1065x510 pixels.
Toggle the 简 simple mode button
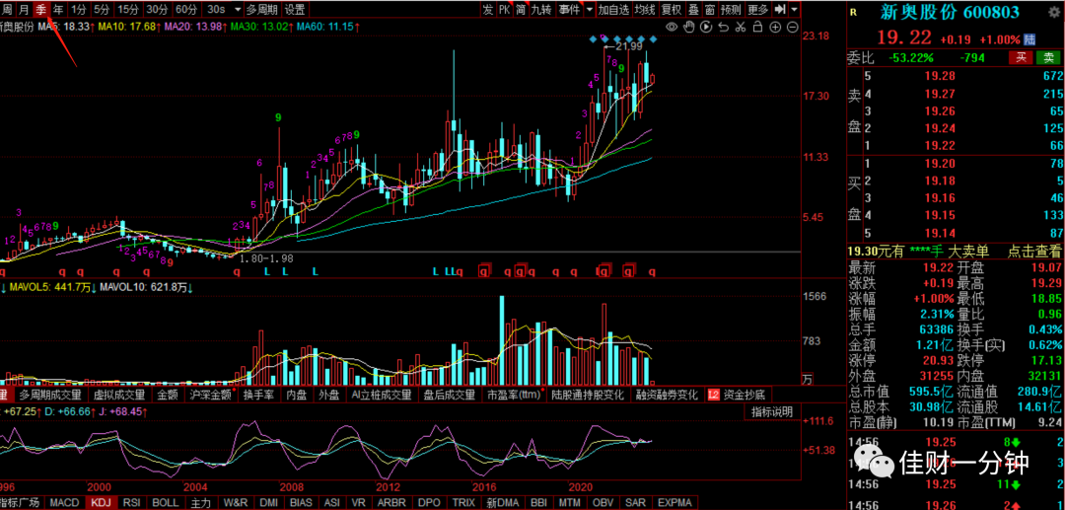pos(521,10)
